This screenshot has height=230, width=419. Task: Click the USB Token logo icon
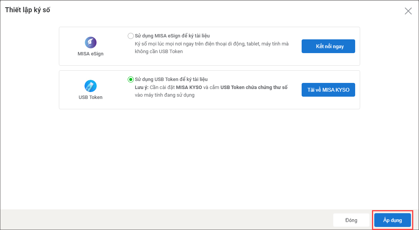(x=91, y=86)
